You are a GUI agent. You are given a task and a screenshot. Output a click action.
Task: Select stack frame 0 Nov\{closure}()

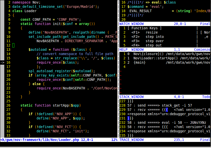146,54
